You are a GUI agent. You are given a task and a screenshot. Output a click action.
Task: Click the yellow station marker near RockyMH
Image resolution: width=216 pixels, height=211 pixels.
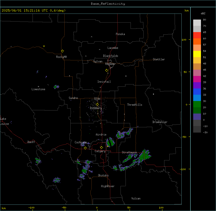pos(62,51)
